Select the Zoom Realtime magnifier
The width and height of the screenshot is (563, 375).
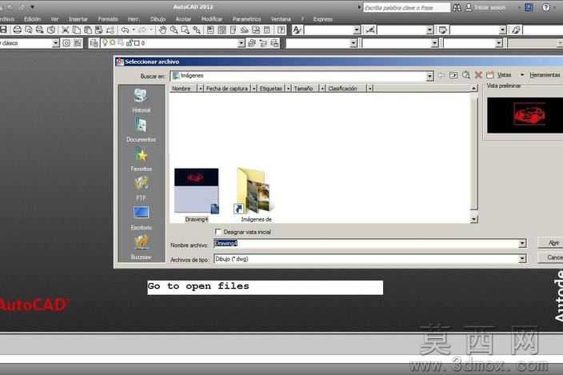[174, 30]
